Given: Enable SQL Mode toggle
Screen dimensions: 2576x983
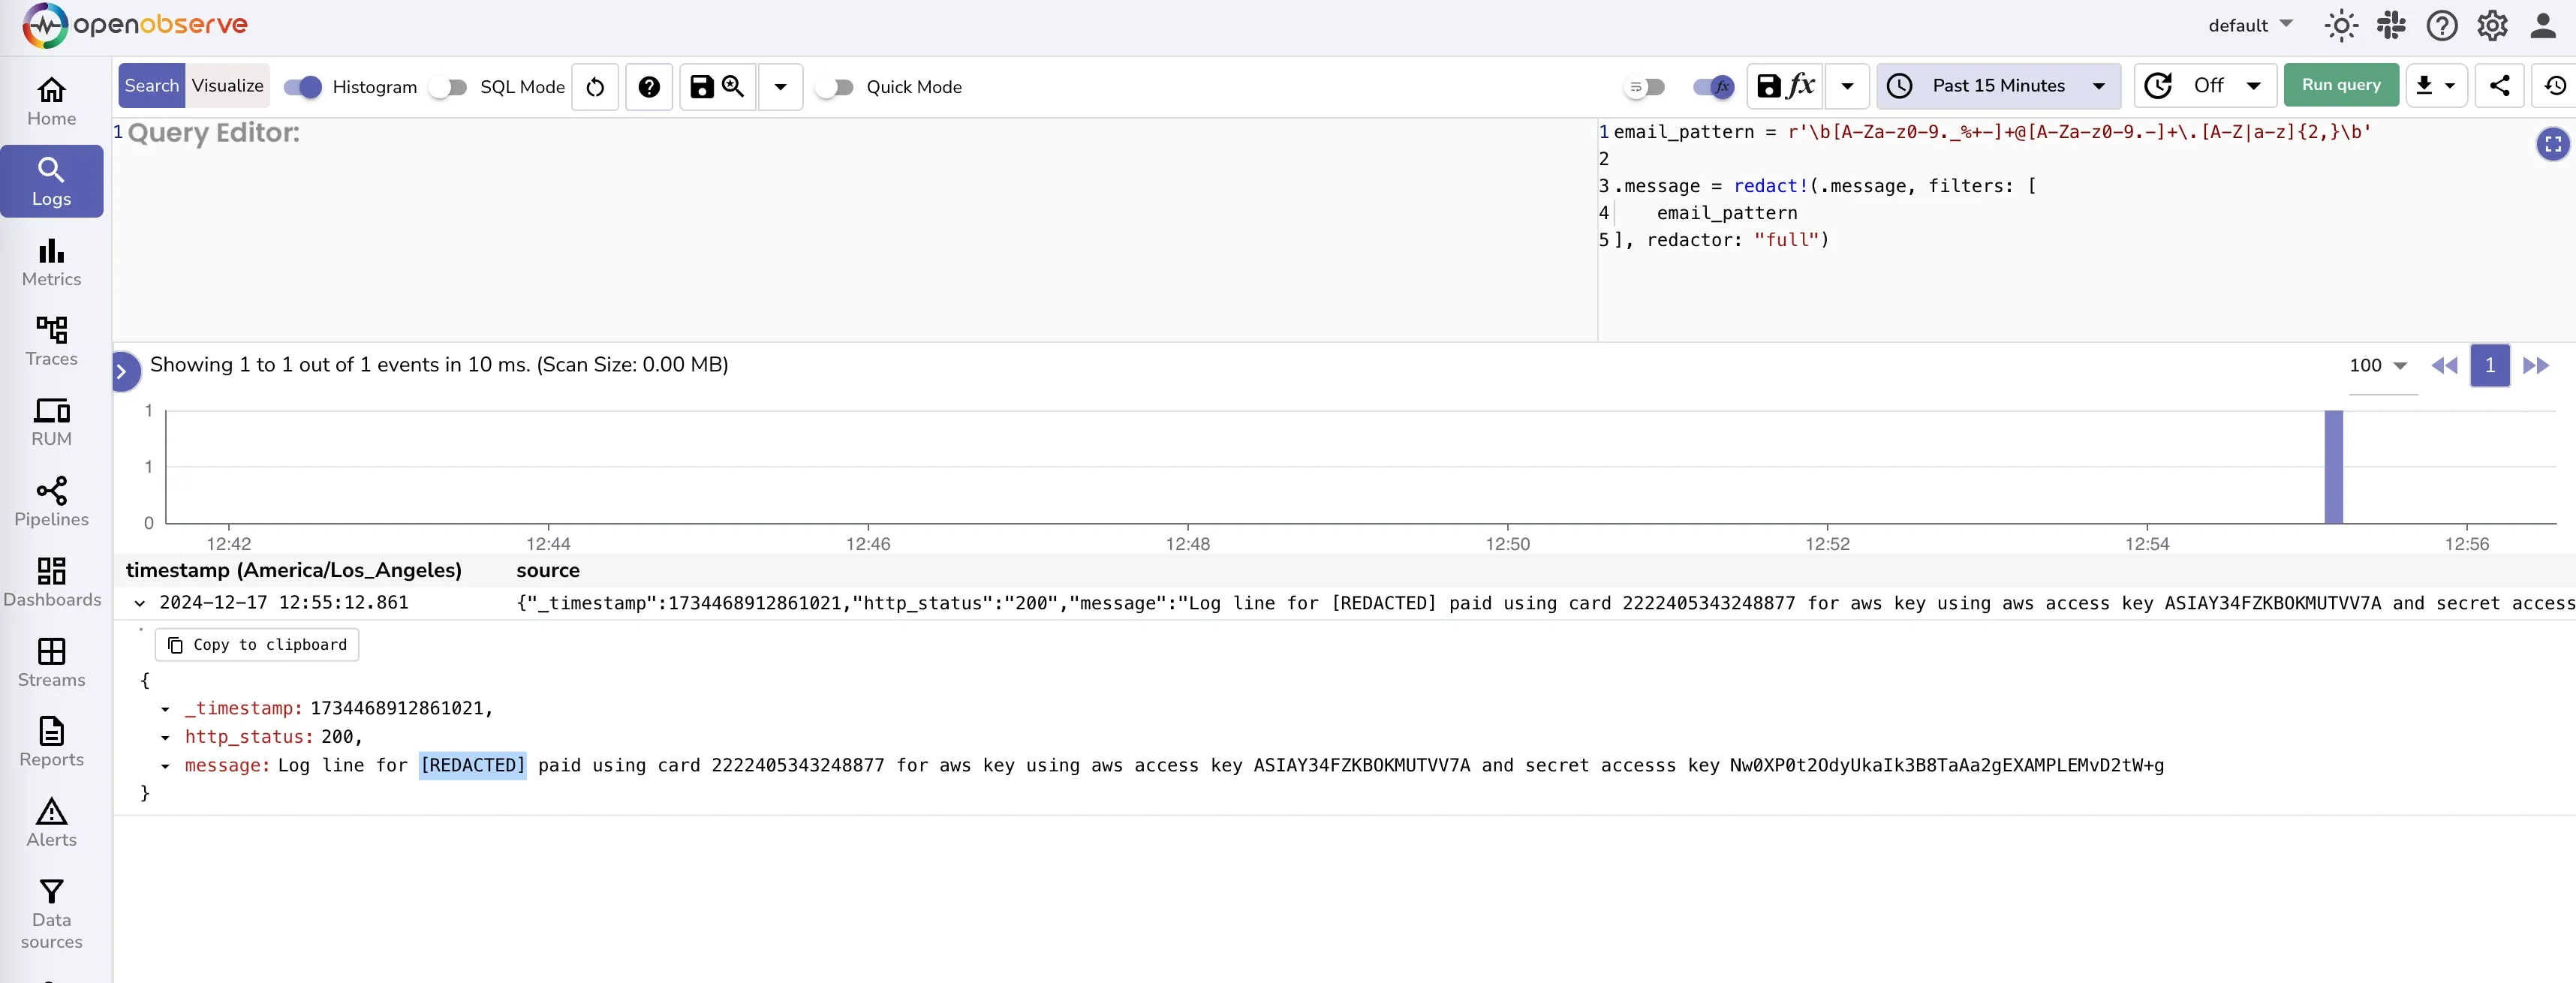Looking at the screenshot, I should click(x=448, y=87).
